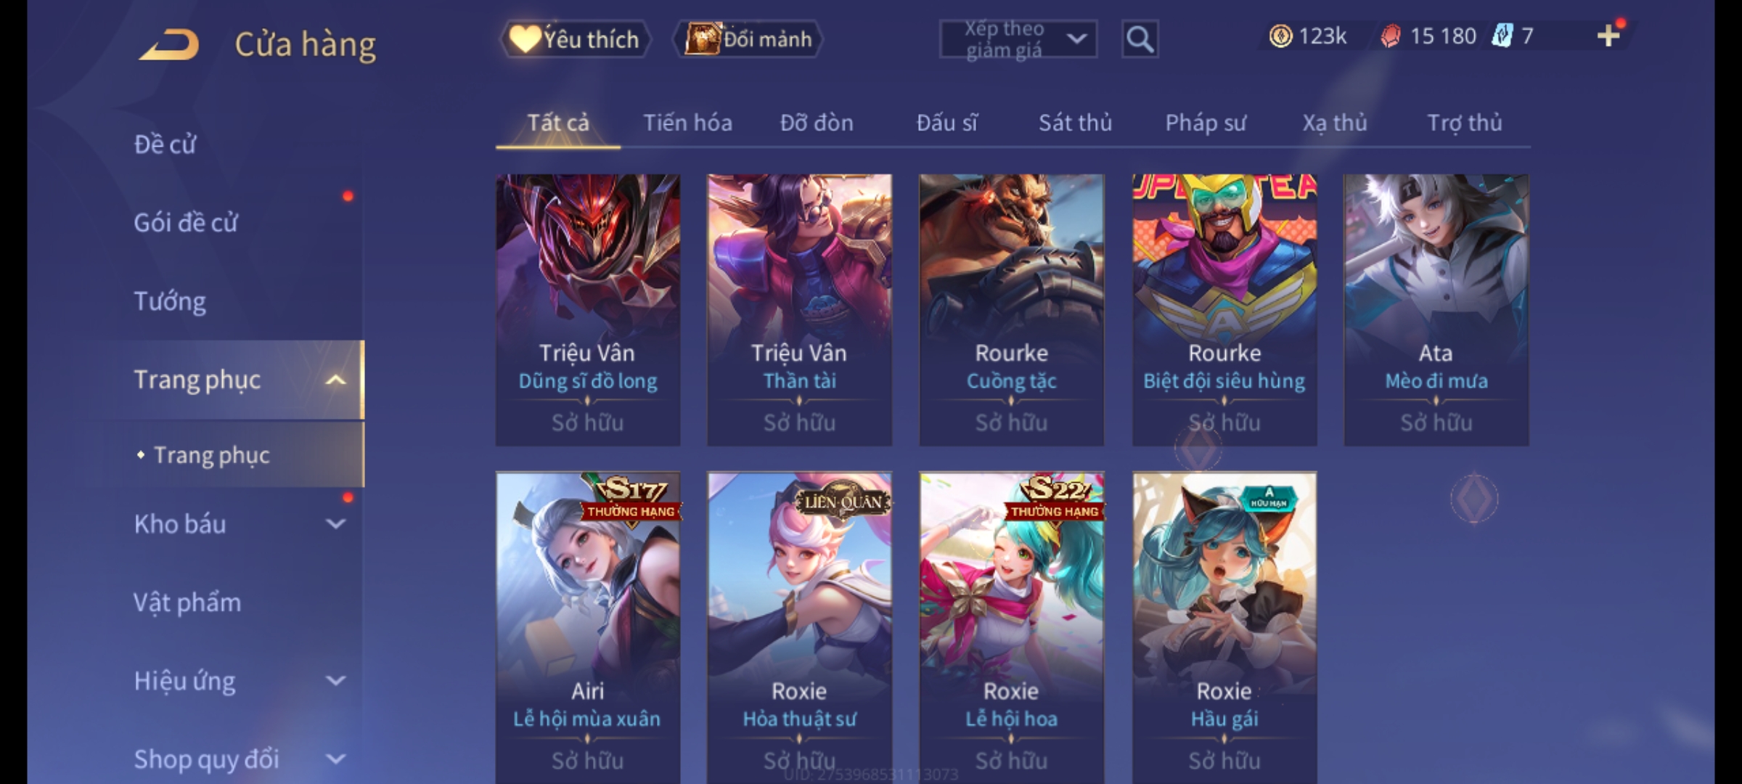Select Roxie Hầu gái skin card
Viewport: 1742px width, 784px height.
click(1224, 628)
